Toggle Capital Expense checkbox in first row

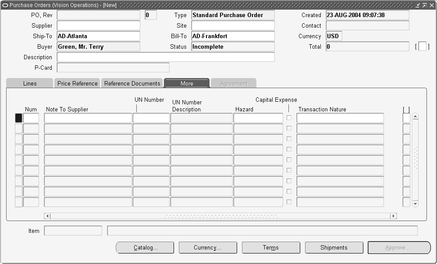click(289, 118)
